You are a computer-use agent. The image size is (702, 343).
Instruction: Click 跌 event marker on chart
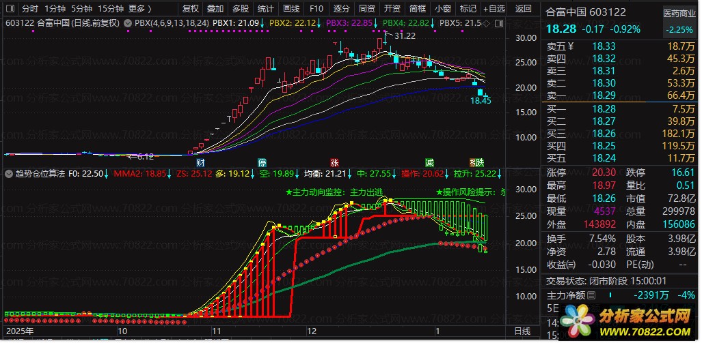(480, 162)
